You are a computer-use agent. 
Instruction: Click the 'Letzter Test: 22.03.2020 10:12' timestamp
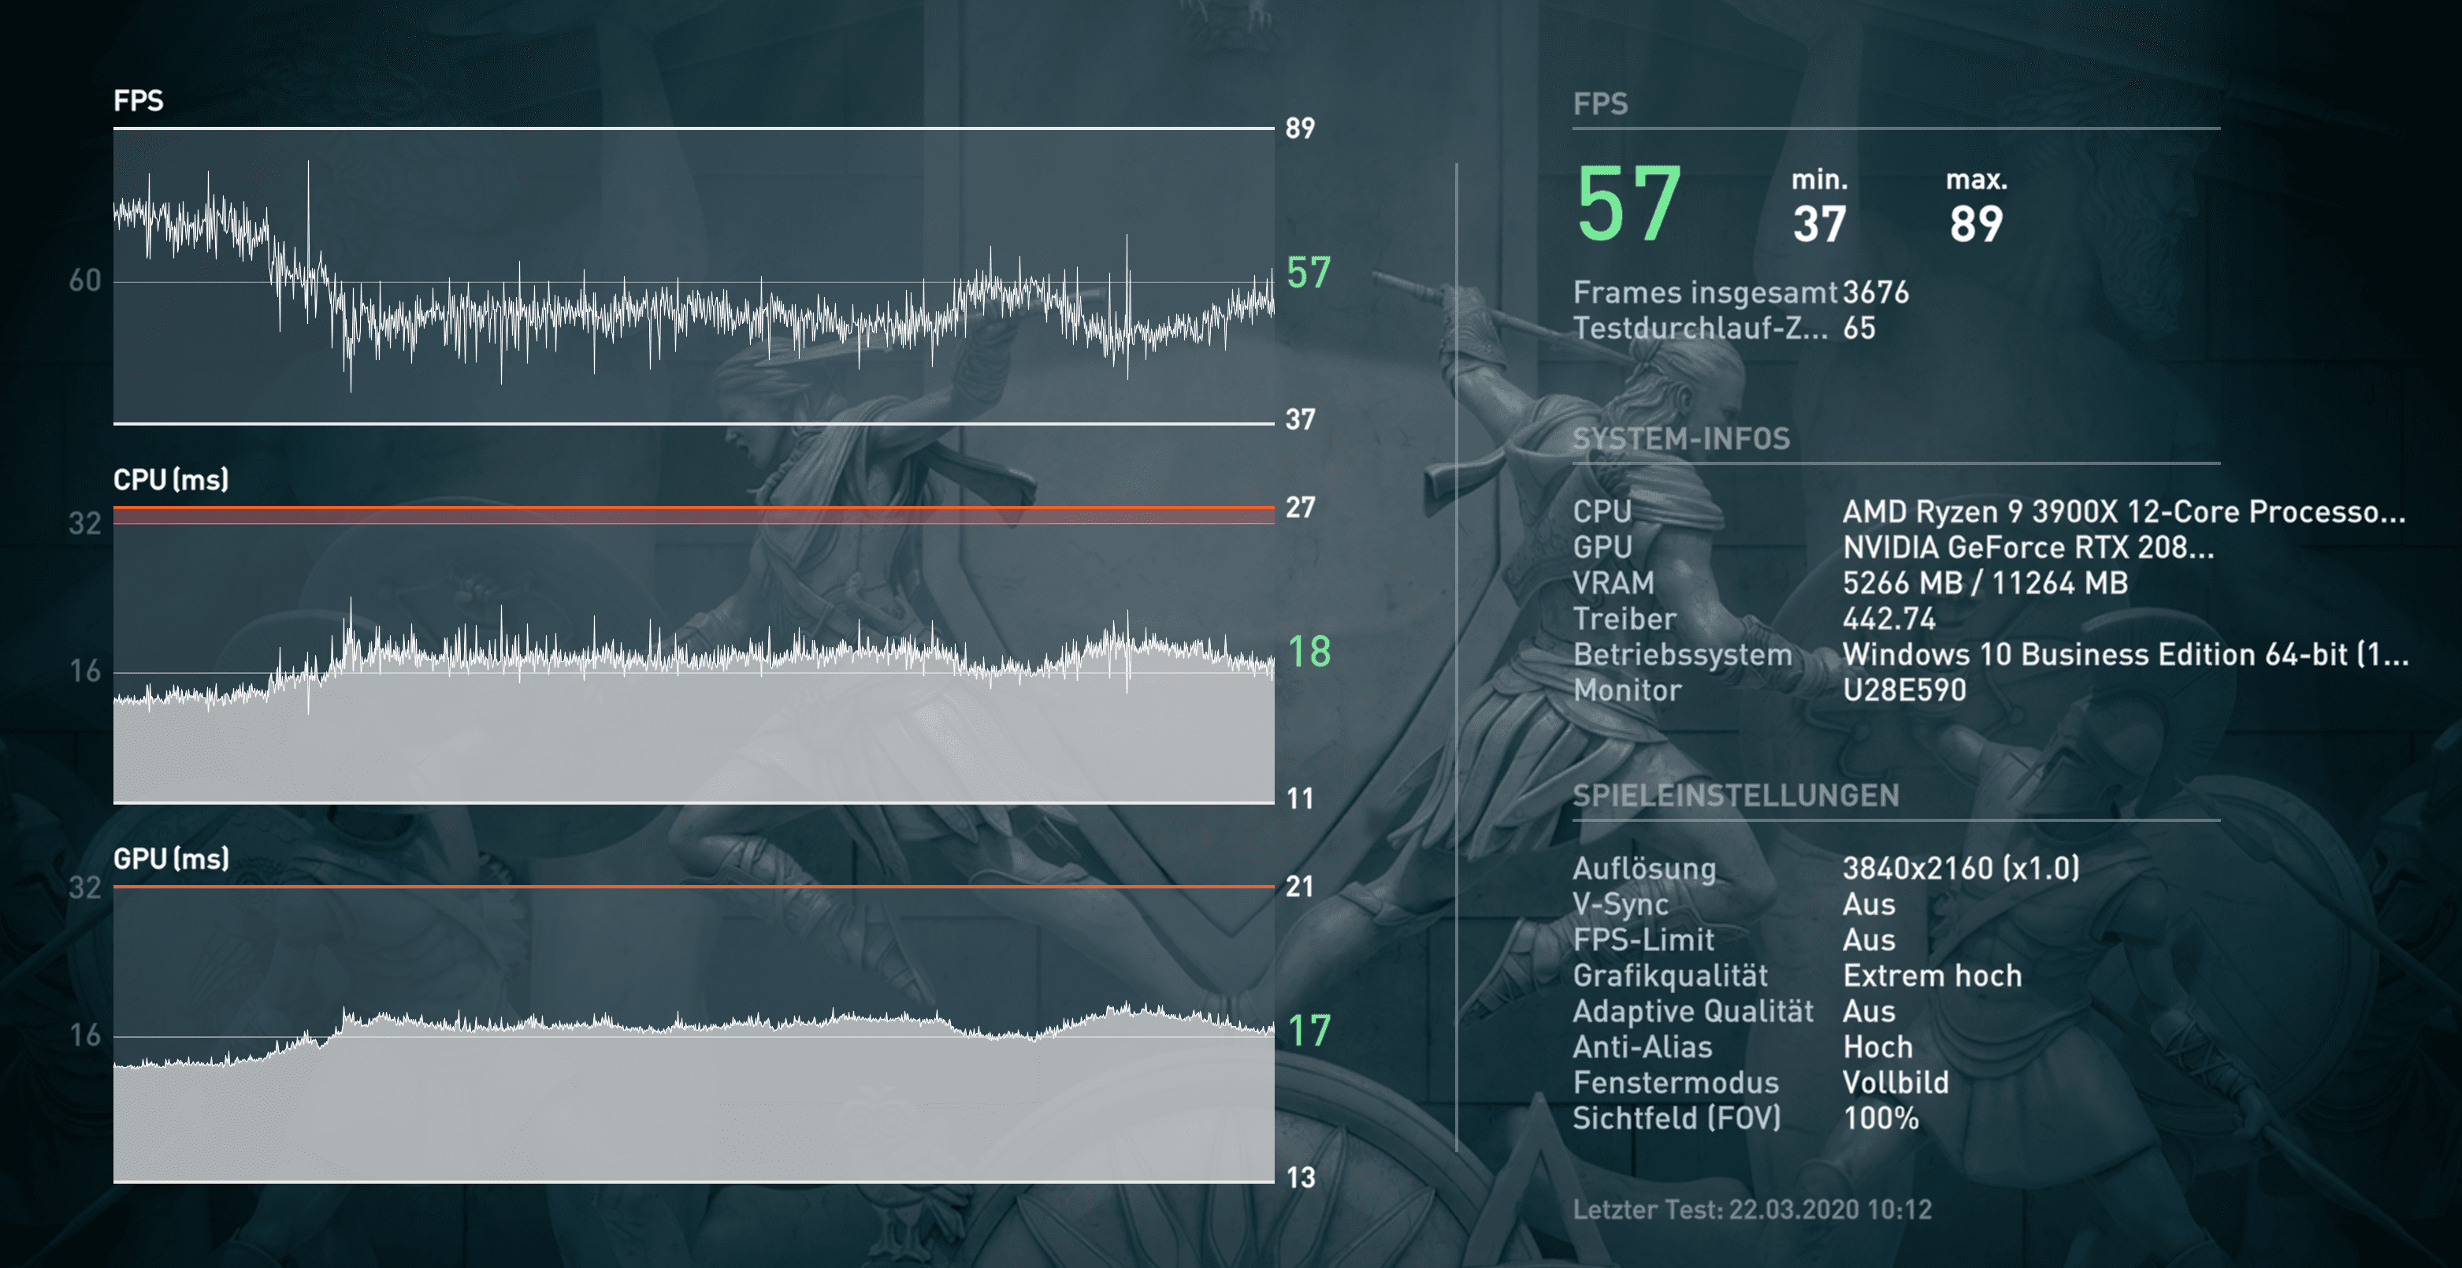1752,1210
